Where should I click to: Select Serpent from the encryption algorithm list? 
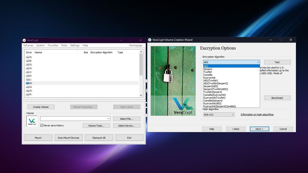(x=208, y=69)
